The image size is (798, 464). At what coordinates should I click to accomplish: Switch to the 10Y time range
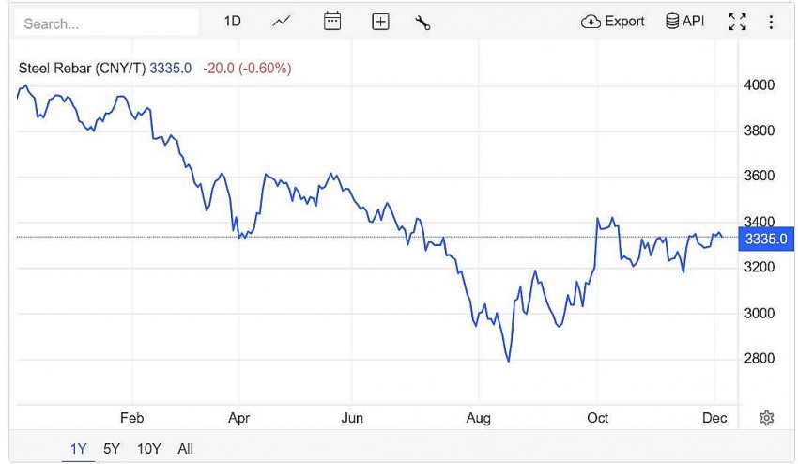click(147, 449)
